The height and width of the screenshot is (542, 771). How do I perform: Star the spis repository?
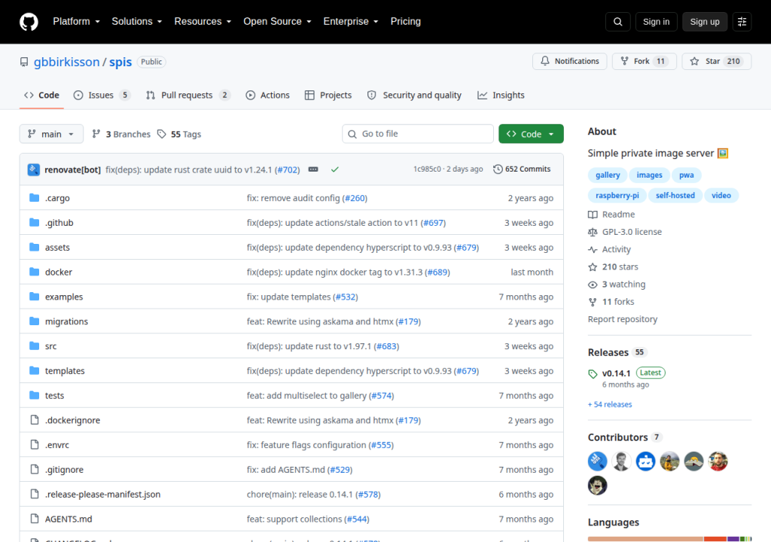coord(717,61)
